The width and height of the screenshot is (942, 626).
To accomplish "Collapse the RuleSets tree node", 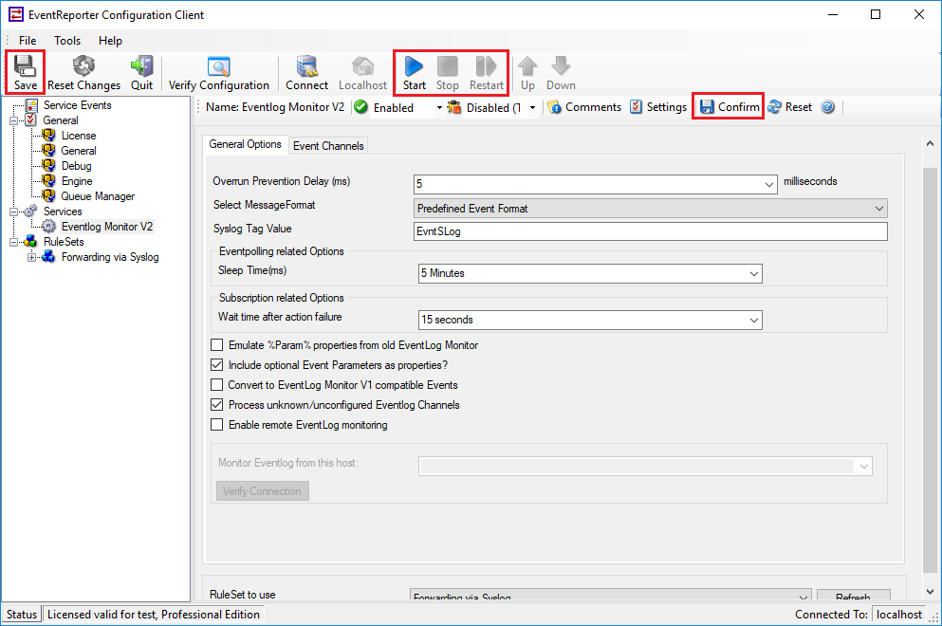I will 13,242.
